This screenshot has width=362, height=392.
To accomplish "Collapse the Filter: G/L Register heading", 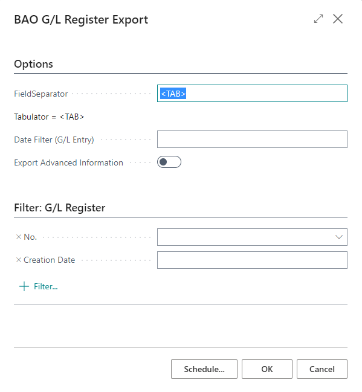I will click(x=60, y=208).
